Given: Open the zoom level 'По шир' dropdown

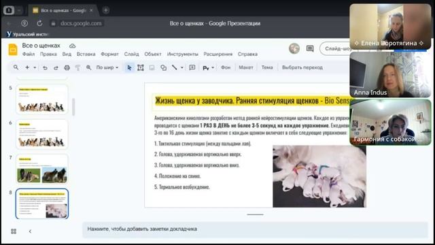Looking at the screenshot, I should 107,67.
